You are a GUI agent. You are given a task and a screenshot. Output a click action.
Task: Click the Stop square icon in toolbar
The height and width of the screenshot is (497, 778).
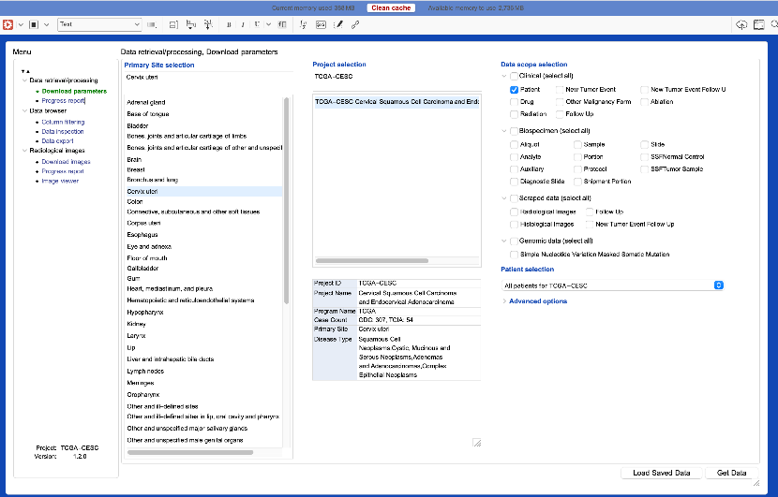tap(33, 24)
